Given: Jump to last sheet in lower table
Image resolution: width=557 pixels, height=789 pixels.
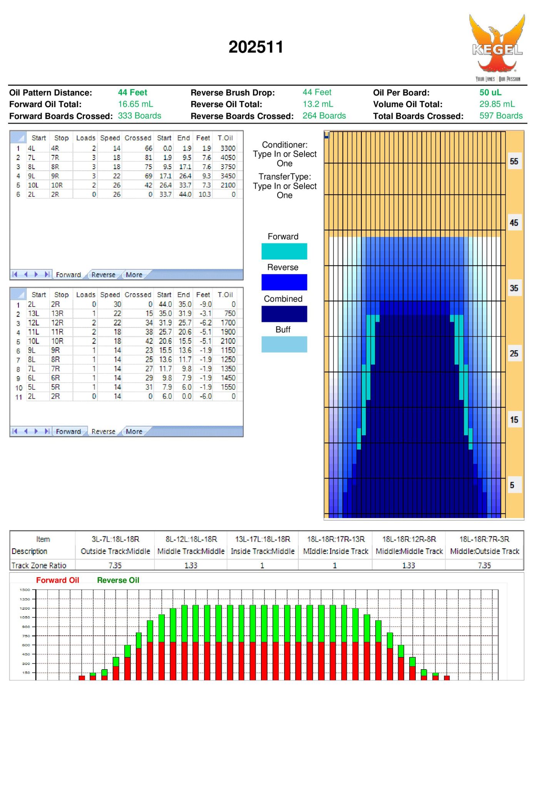Looking at the screenshot, I should click(x=47, y=431).
